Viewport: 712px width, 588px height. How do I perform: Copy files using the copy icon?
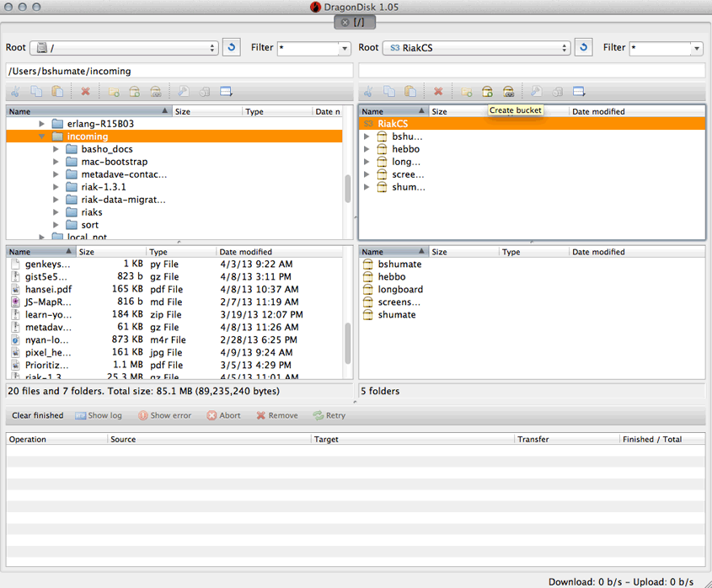pyautogui.click(x=35, y=91)
